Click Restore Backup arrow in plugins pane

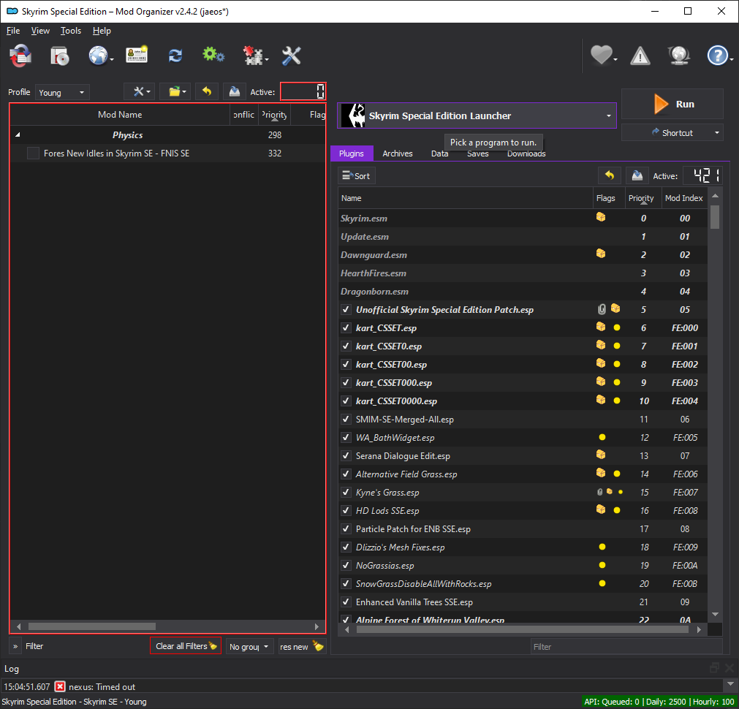click(x=610, y=176)
